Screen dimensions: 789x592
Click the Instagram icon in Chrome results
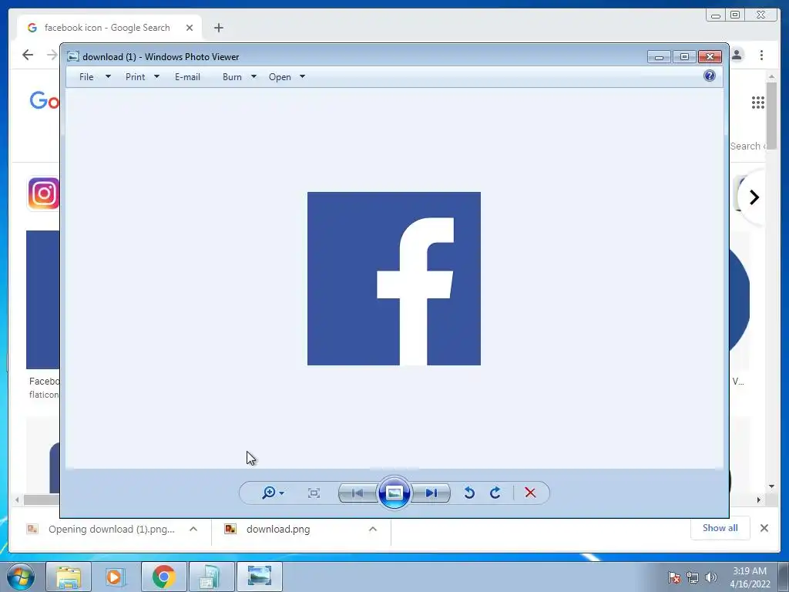[43, 193]
